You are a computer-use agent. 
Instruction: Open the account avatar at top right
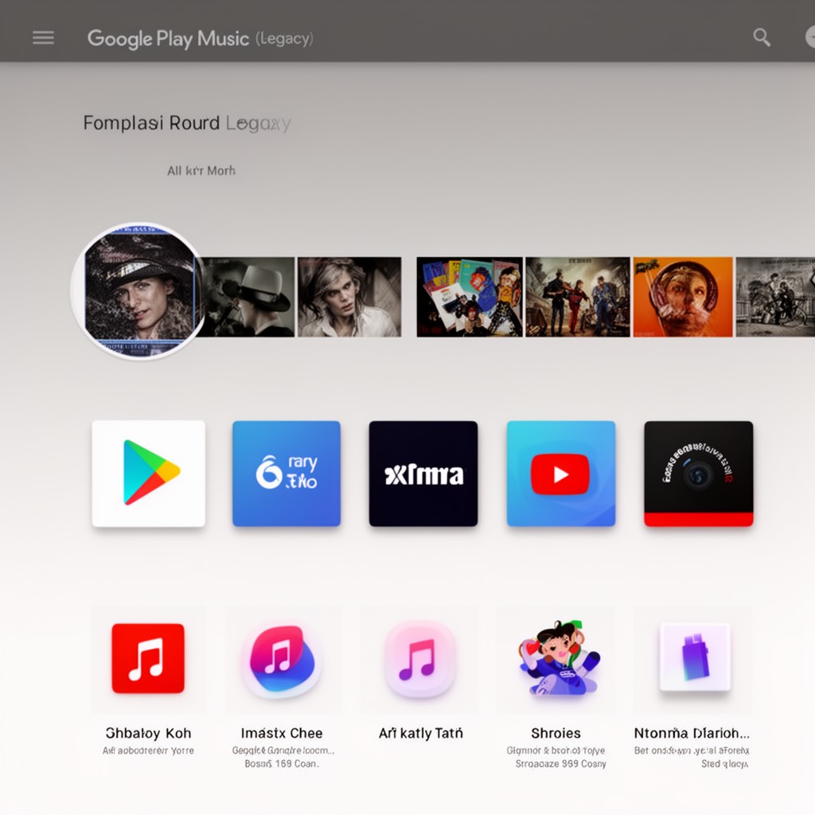click(809, 37)
